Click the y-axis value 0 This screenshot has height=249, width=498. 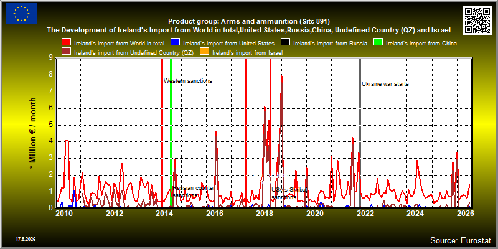pyautogui.click(x=50, y=208)
